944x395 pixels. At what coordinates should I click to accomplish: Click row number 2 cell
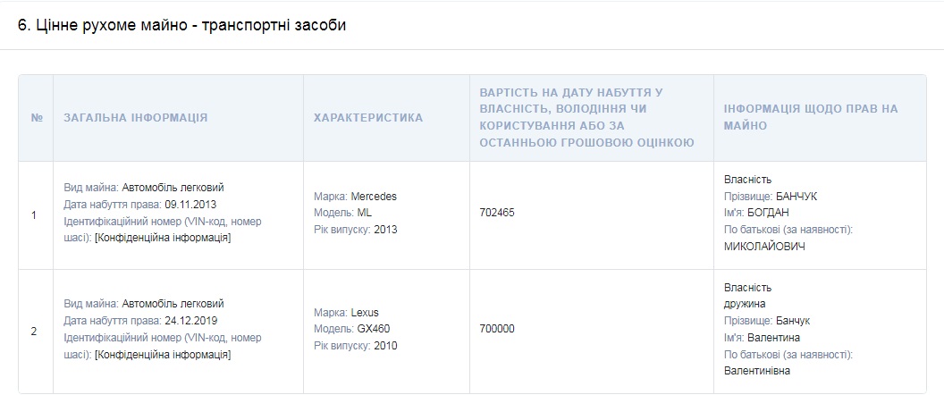click(x=34, y=331)
